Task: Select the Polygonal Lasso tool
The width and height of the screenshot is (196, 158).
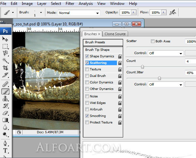Action: click(x=5, y=53)
